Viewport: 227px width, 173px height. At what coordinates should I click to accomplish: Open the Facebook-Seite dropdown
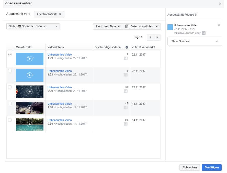49,14
